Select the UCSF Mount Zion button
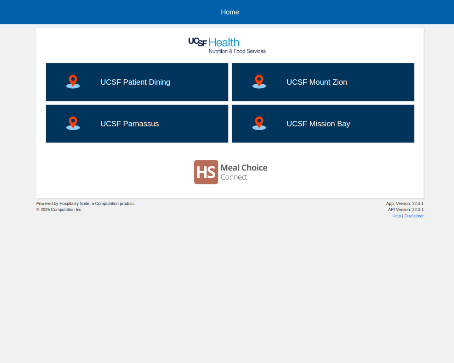Screen dimensions: 454x363 pyautogui.click(x=323, y=82)
